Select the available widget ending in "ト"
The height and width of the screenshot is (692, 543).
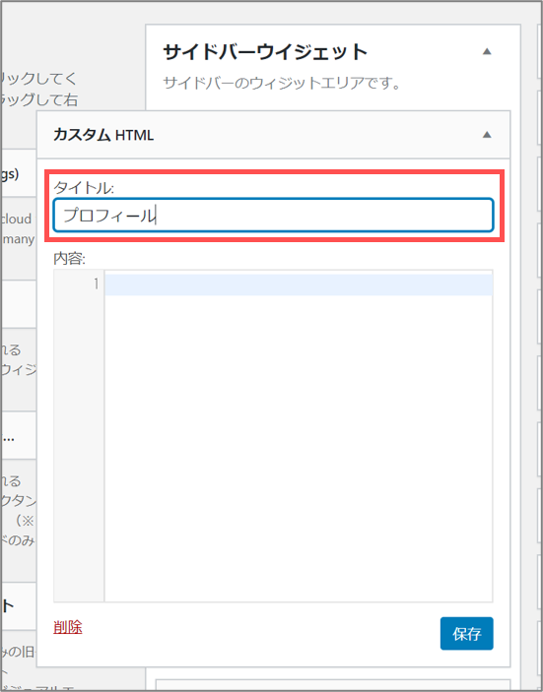[18, 606]
